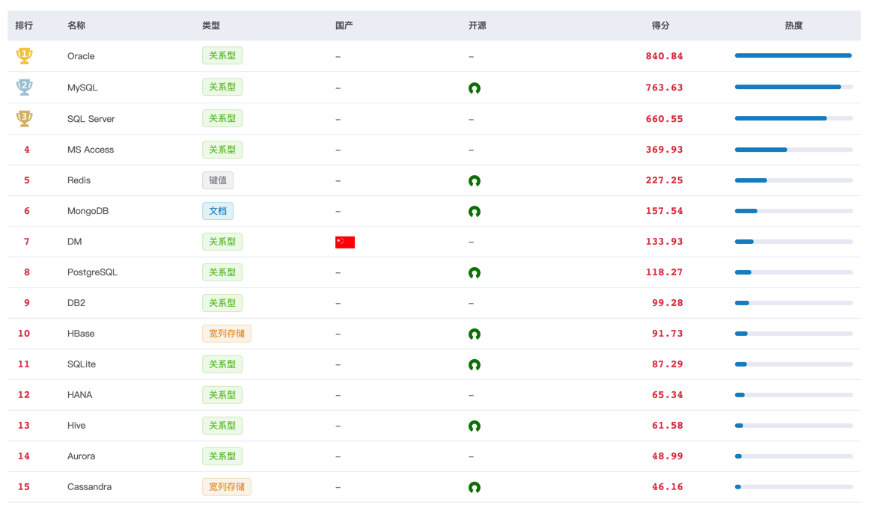The image size is (872, 505).
Task: Click the 开源 column header
Action: (477, 25)
